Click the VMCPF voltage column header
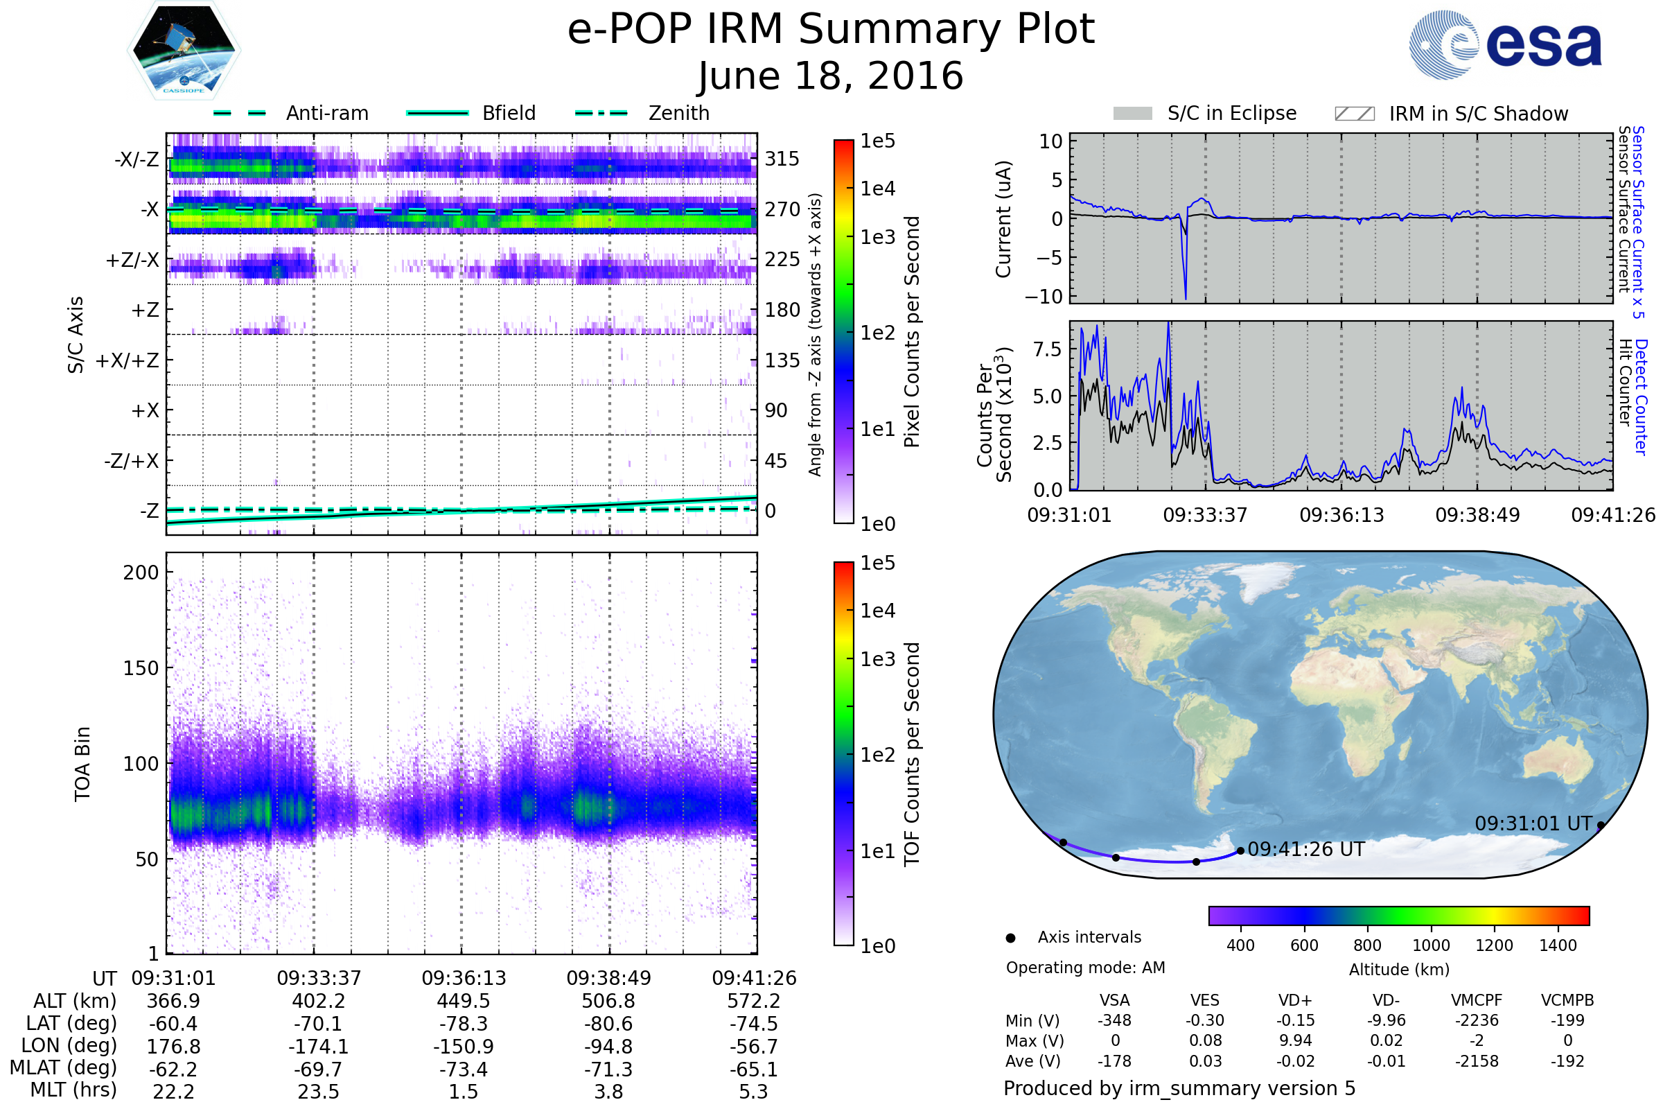Viewport: 1663px width, 1109px height. tap(1477, 1000)
